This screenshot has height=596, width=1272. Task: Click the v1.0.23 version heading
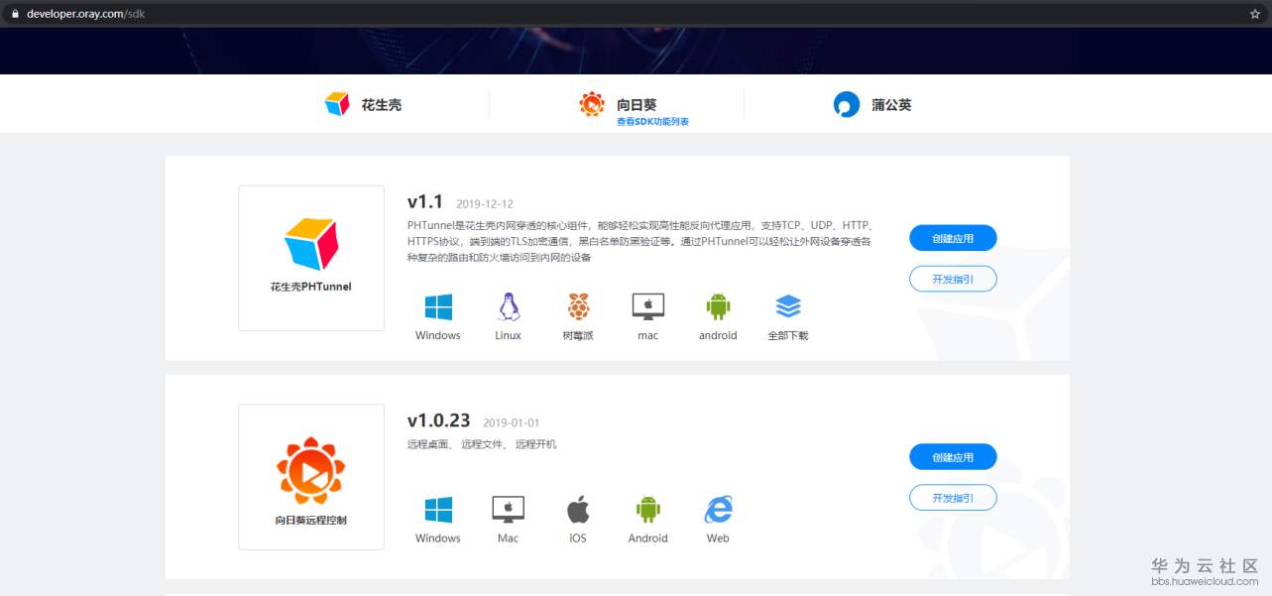439,420
